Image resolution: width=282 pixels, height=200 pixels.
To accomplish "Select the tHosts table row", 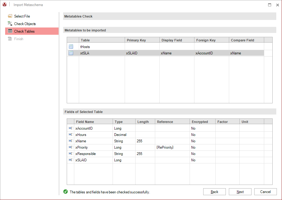I will point(166,47).
